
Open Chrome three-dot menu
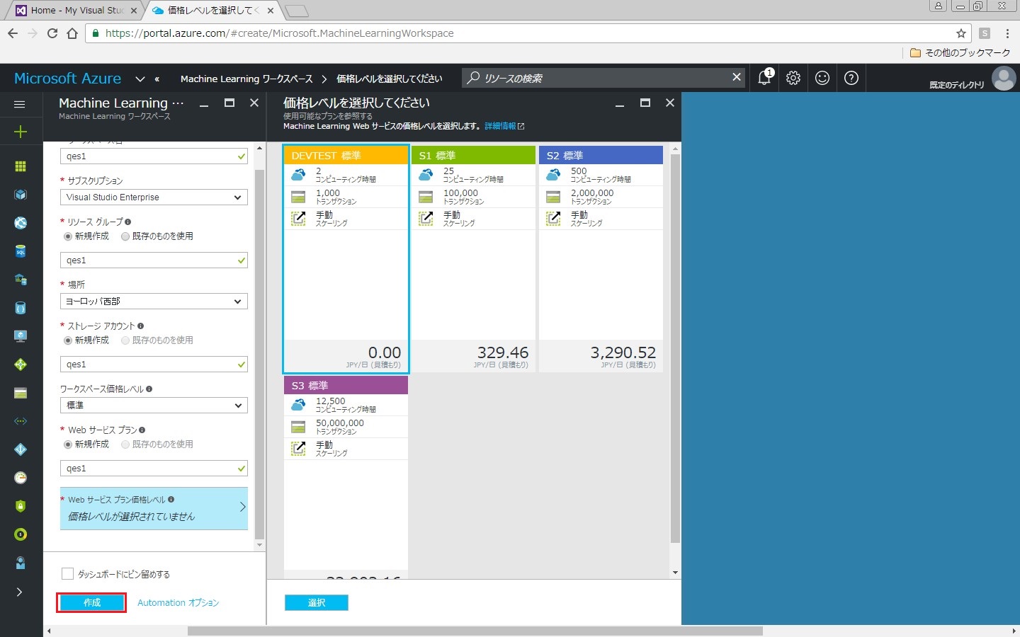1007,33
